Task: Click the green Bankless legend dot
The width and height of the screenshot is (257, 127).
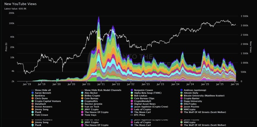Action: tap(32, 96)
